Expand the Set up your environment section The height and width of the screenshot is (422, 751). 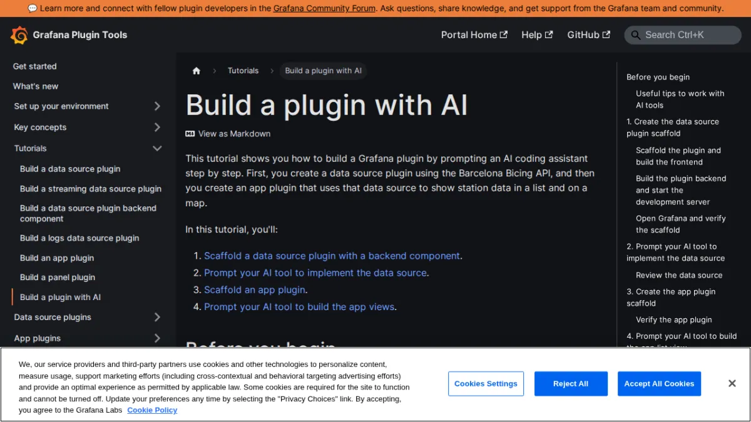[x=157, y=106]
